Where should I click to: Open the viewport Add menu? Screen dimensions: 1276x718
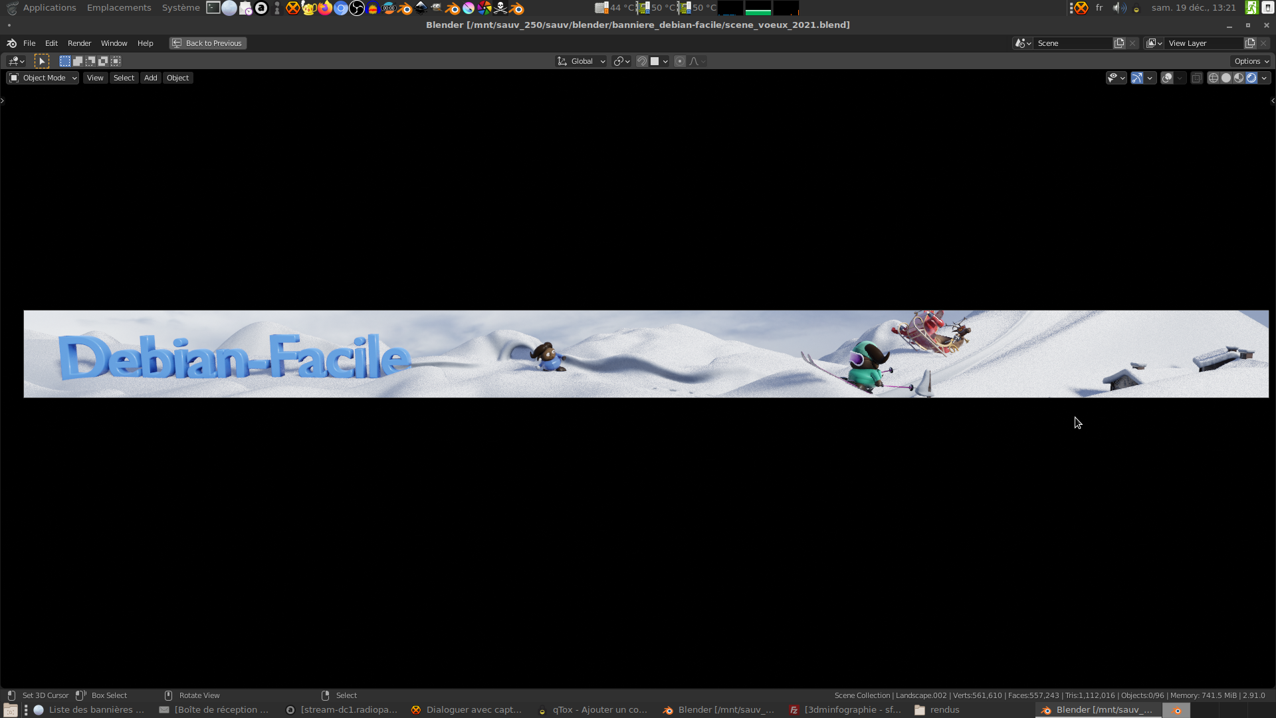(151, 78)
